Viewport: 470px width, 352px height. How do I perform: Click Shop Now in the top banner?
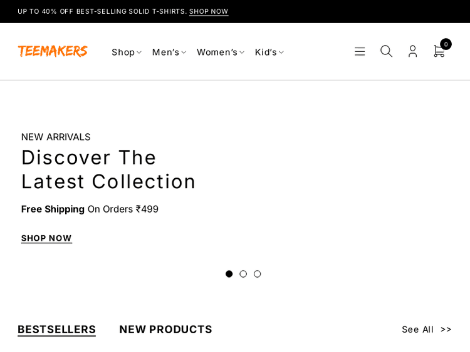(209, 11)
